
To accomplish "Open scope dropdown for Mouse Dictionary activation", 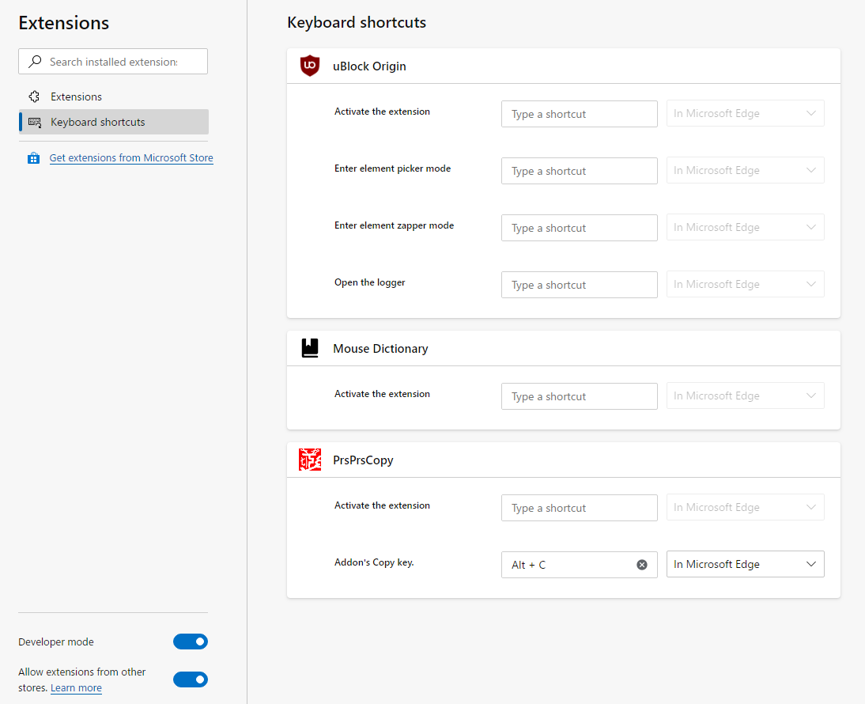I will tap(745, 396).
